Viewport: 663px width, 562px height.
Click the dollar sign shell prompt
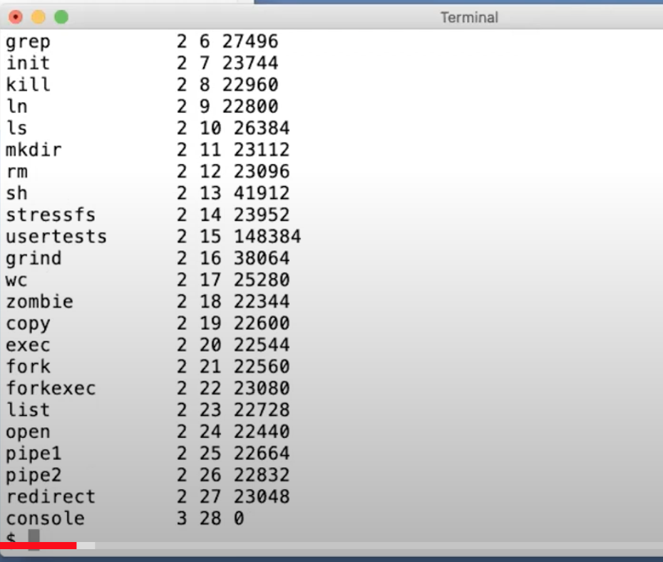11,538
